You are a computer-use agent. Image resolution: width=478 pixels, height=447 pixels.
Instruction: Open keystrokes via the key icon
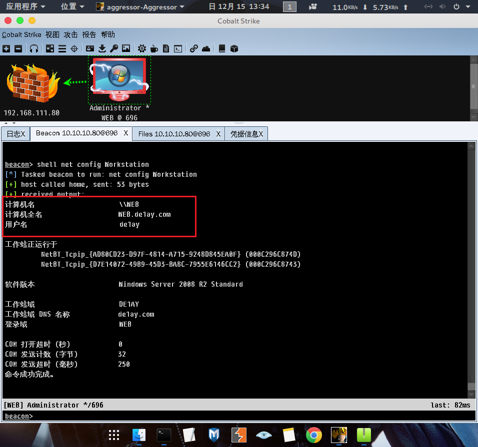(x=114, y=49)
